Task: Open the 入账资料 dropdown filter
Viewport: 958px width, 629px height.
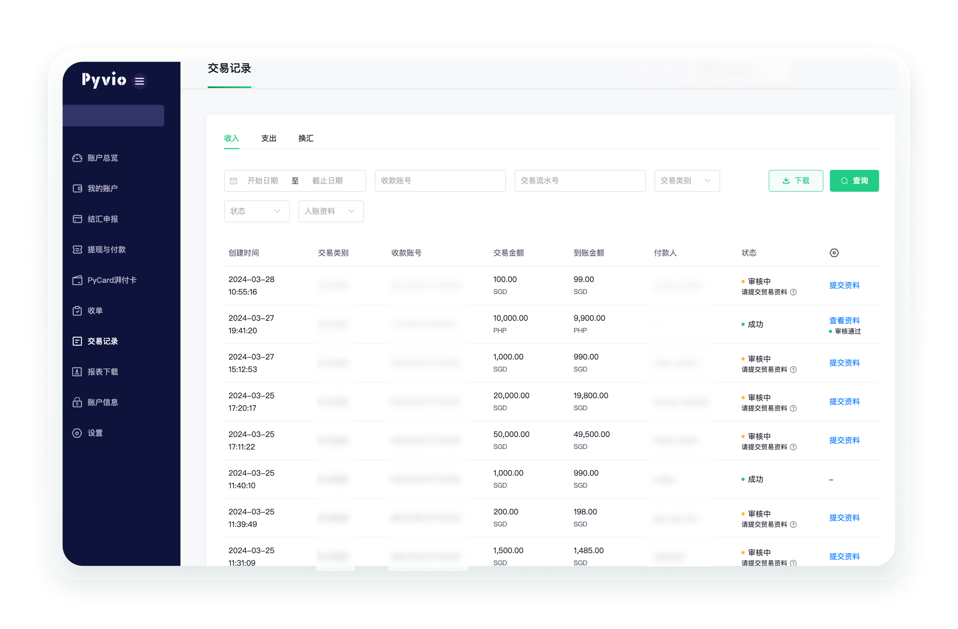Action: point(331,211)
